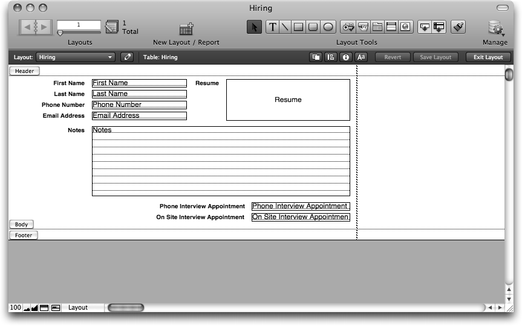This screenshot has width=522, height=326.
Task: Select the Portal tool
Action: coord(391,27)
